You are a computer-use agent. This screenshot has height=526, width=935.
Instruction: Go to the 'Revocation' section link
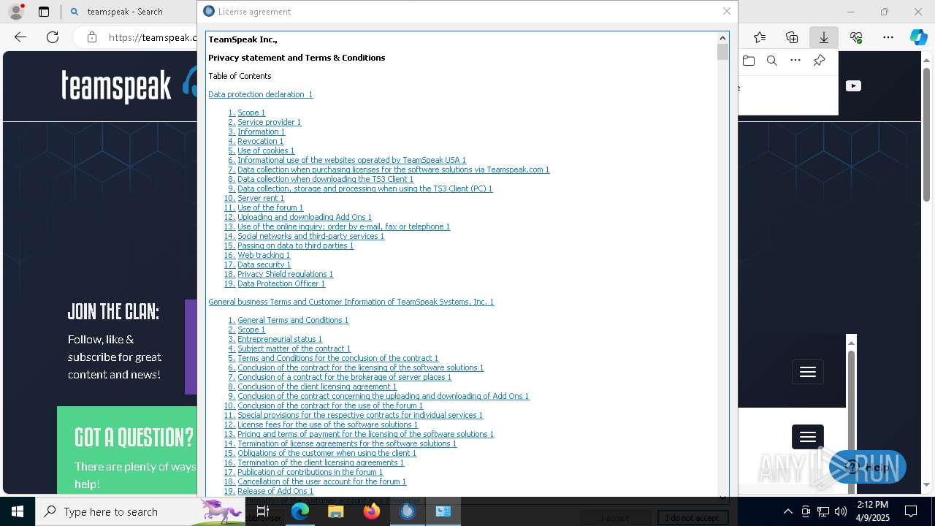point(260,141)
